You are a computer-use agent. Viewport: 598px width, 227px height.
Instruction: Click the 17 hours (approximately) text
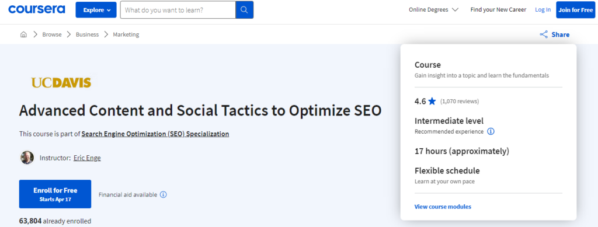pyautogui.click(x=462, y=151)
